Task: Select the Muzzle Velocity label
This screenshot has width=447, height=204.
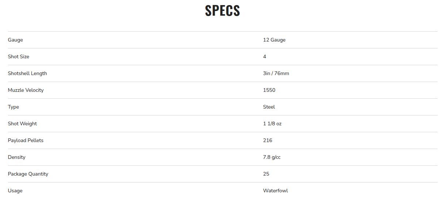Action: (26, 90)
